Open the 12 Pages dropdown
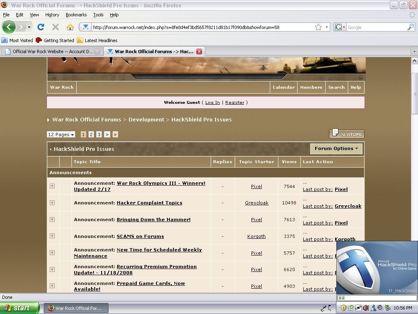This screenshot has height=314, width=418. click(x=61, y=134)
